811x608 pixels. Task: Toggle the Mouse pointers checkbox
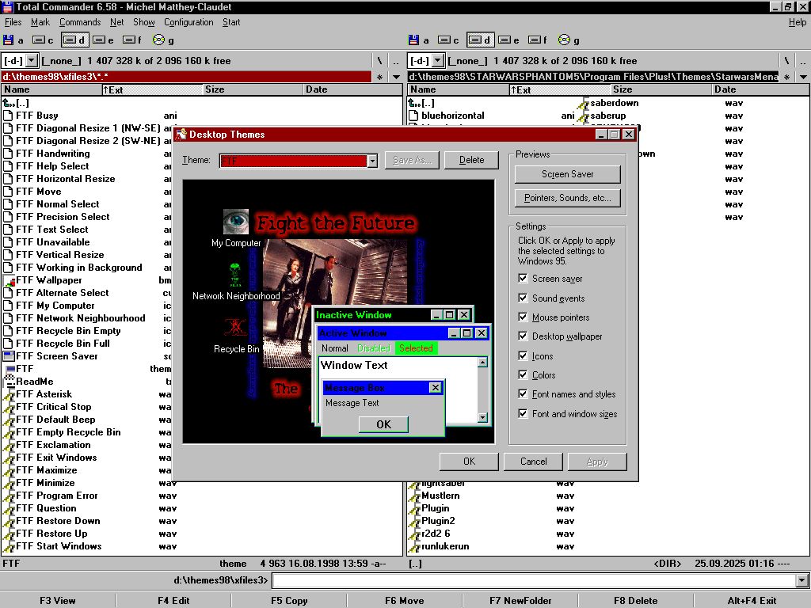523,317
